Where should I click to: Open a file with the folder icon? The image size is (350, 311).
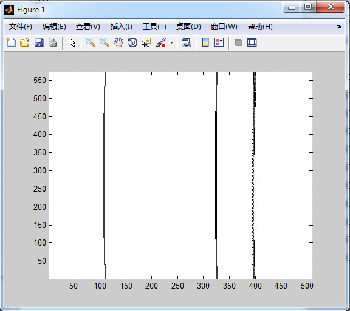coord(24,42)
